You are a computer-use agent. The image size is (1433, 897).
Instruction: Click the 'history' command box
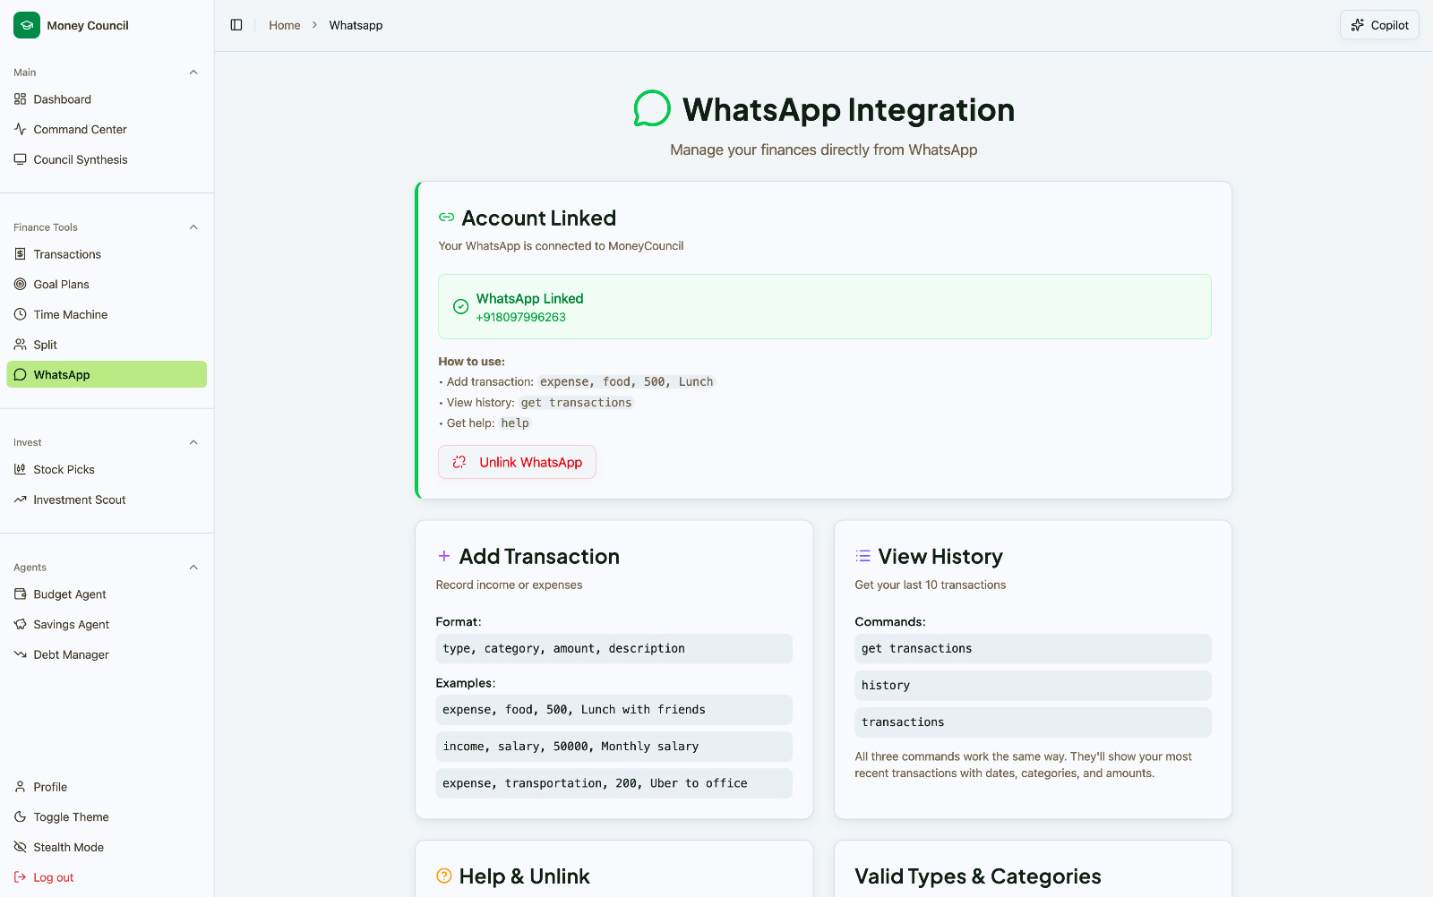pos(1033,686)
